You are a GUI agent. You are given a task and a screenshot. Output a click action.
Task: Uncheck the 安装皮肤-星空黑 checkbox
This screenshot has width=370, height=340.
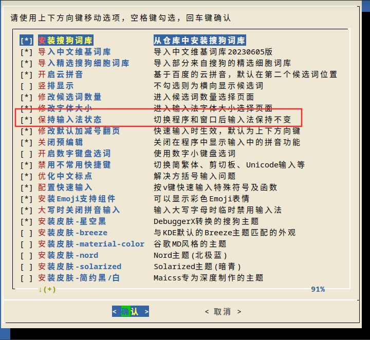point(26,222)
